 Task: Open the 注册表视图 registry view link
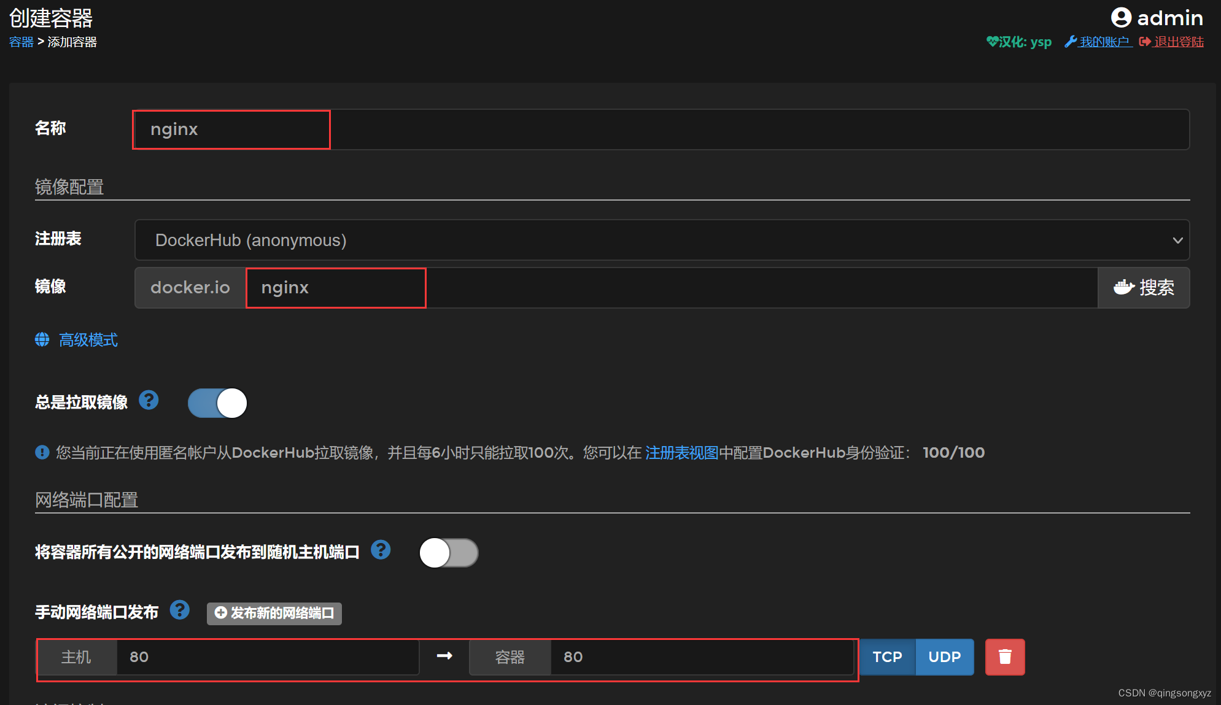tap(681, 453)
